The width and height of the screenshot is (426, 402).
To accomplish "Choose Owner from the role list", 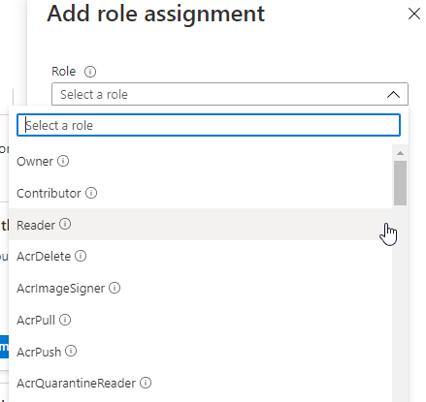I will (200, 161).
